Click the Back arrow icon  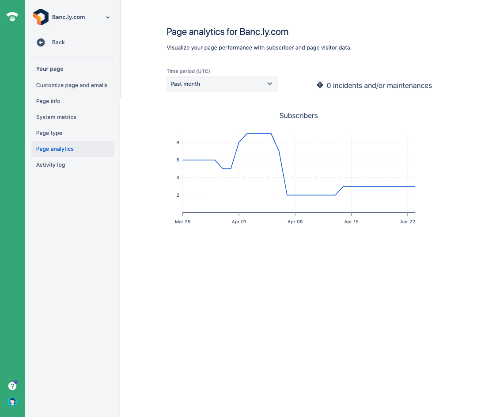coord(41,42)
